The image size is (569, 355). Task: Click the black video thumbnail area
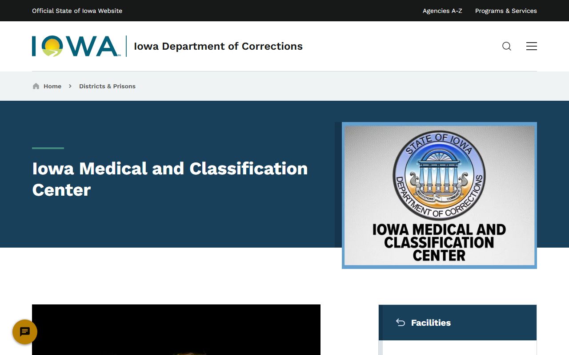(x=176, y=330)
